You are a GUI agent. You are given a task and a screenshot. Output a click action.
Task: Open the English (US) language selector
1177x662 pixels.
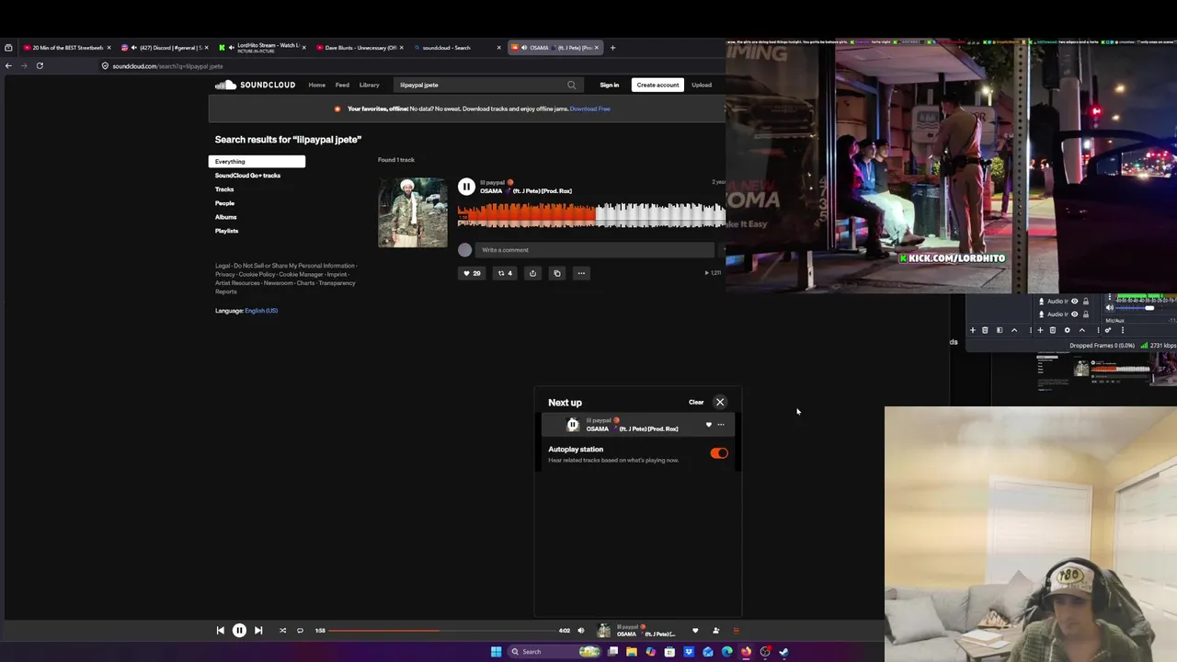261,311
